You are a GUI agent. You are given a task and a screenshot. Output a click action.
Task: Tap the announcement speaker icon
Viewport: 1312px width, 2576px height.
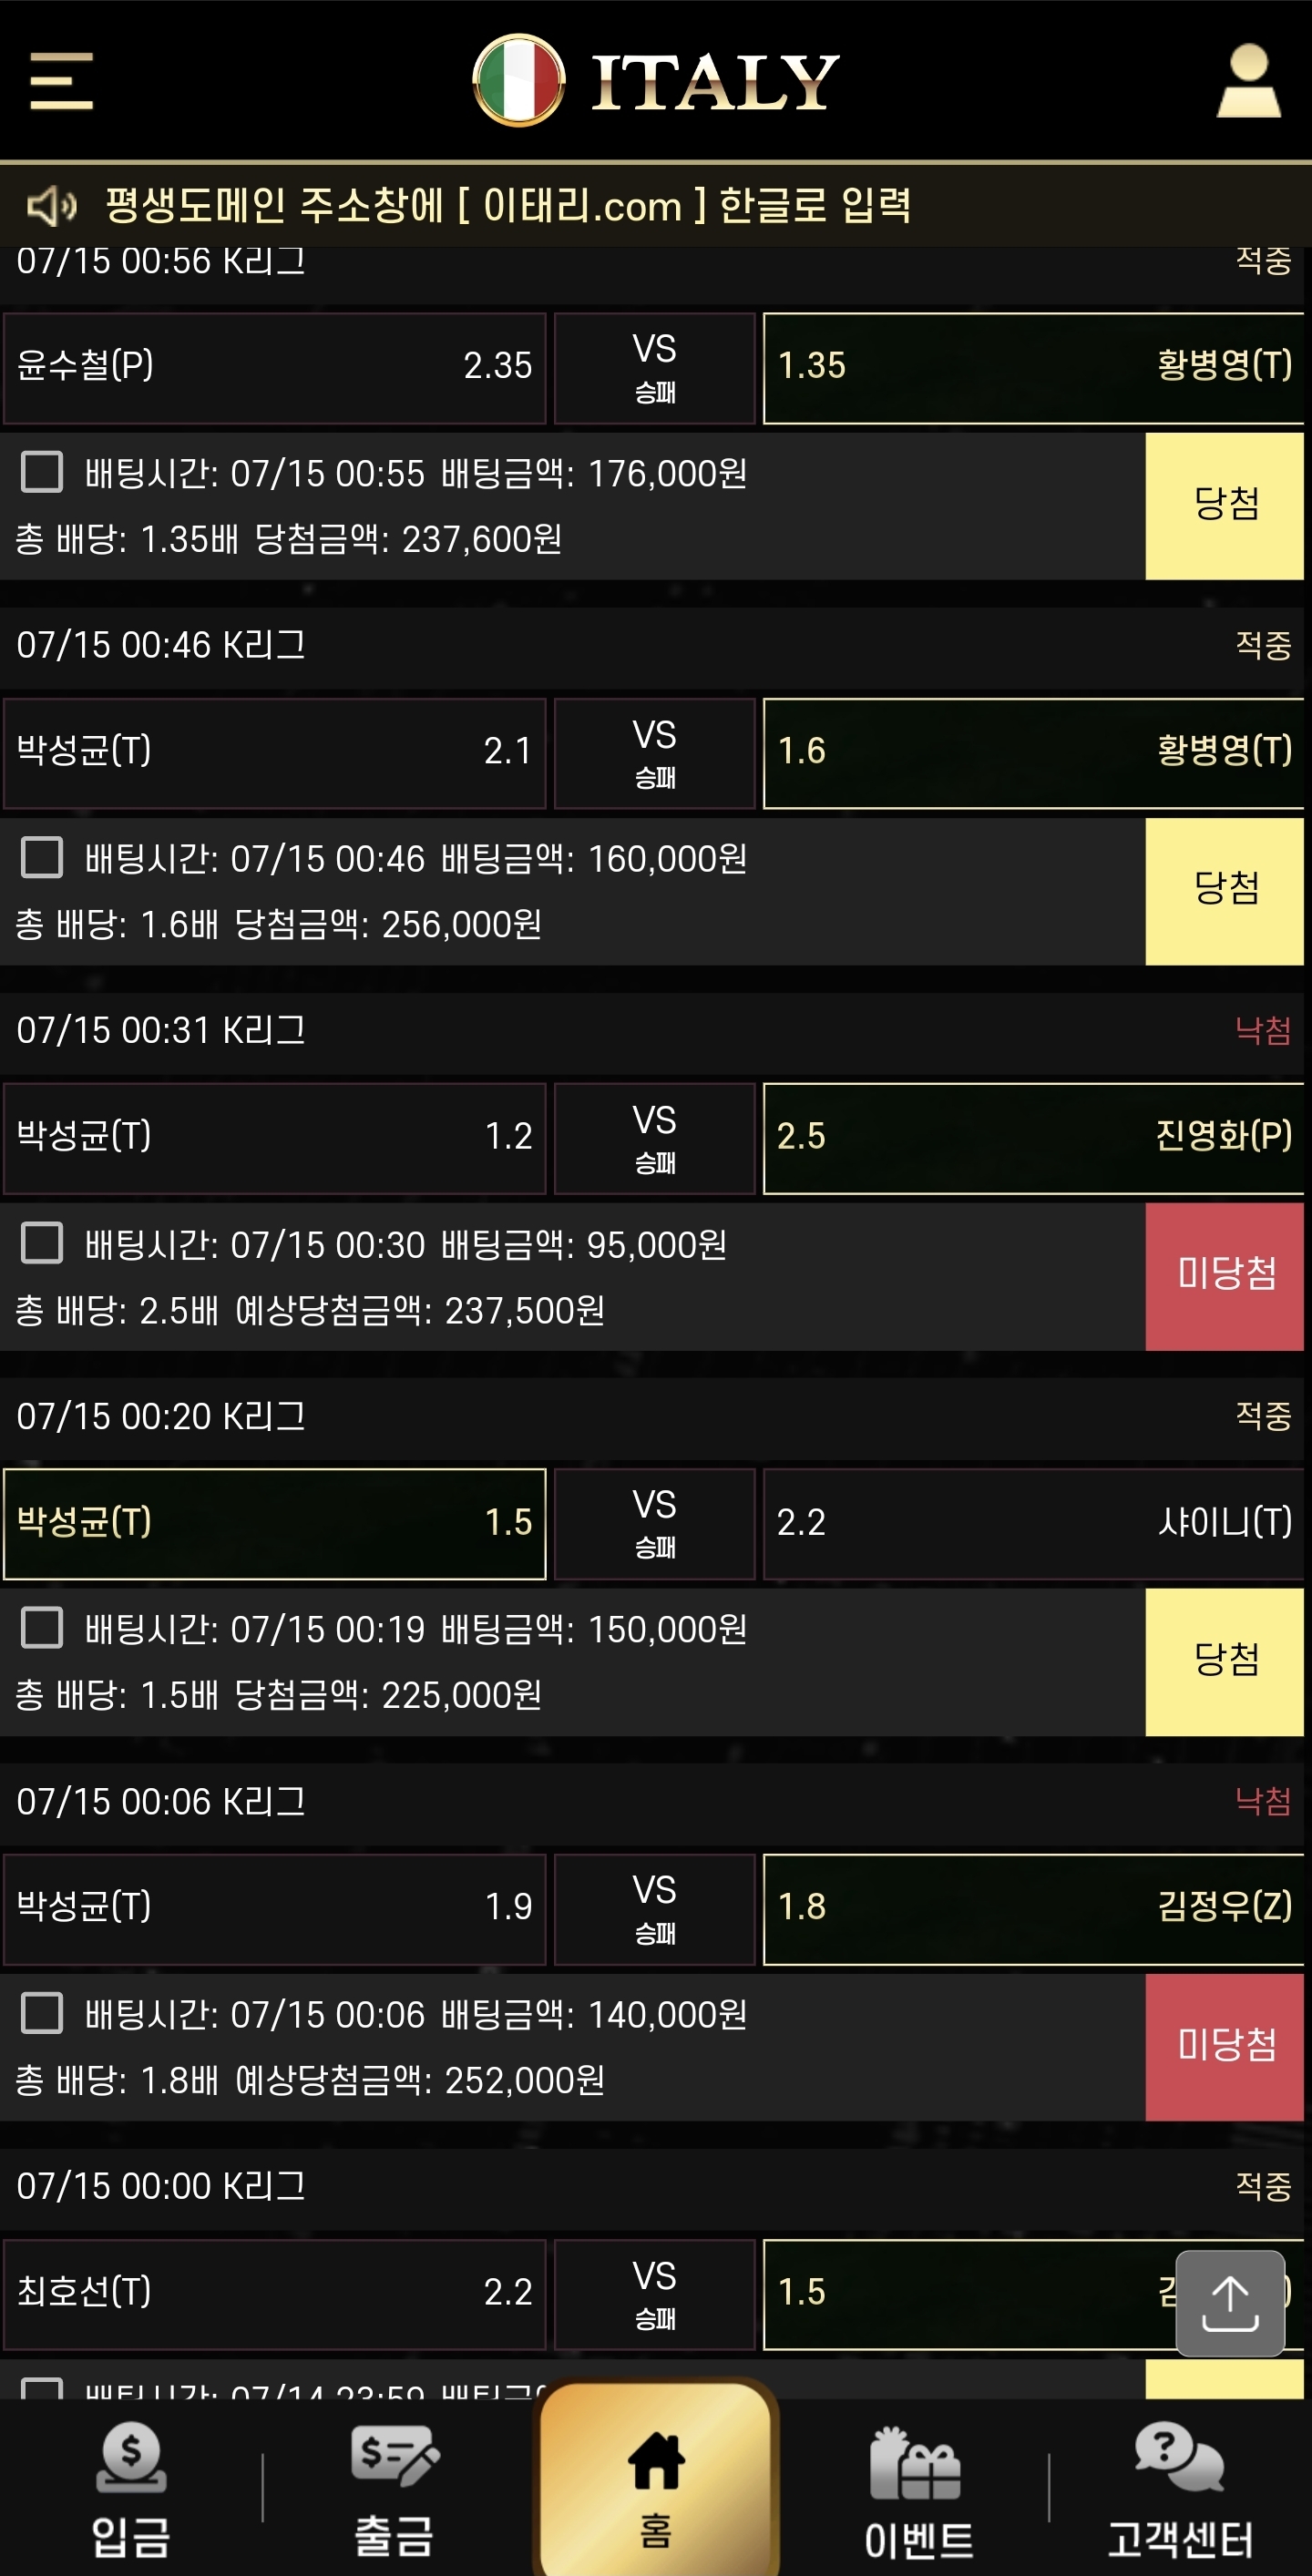click(x=51, y=206)
